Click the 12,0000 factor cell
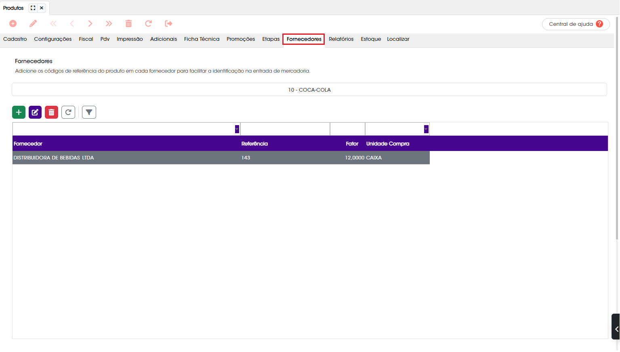620x352 pixels. pos(355,158)
